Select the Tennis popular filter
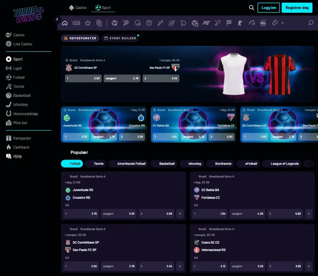Screen dimensions: 318x276 pyautogui.click(x=96, y=164)
